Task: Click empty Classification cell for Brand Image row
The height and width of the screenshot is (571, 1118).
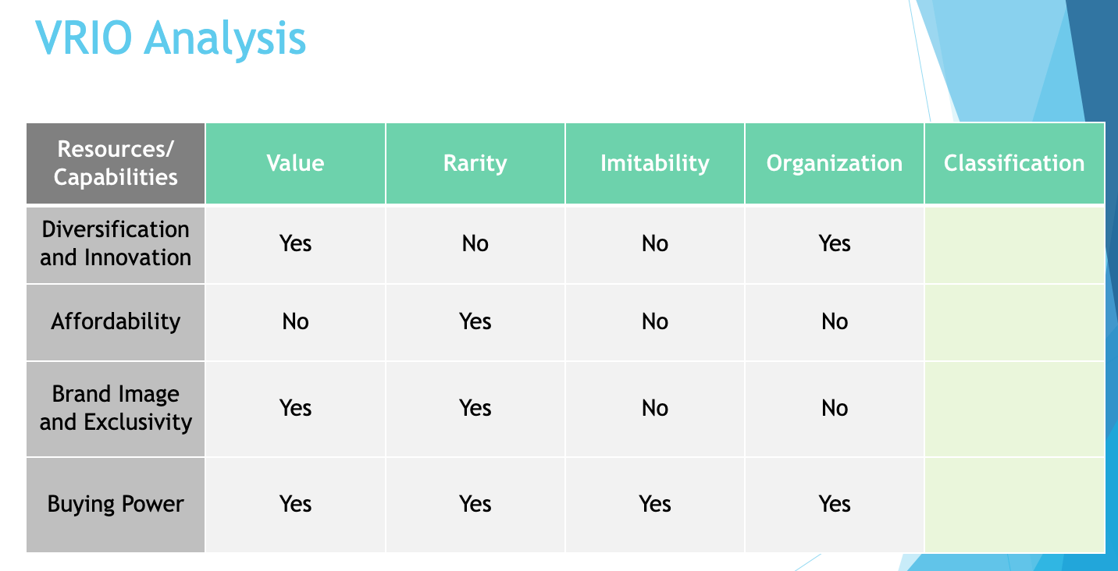Action: 1014,409
